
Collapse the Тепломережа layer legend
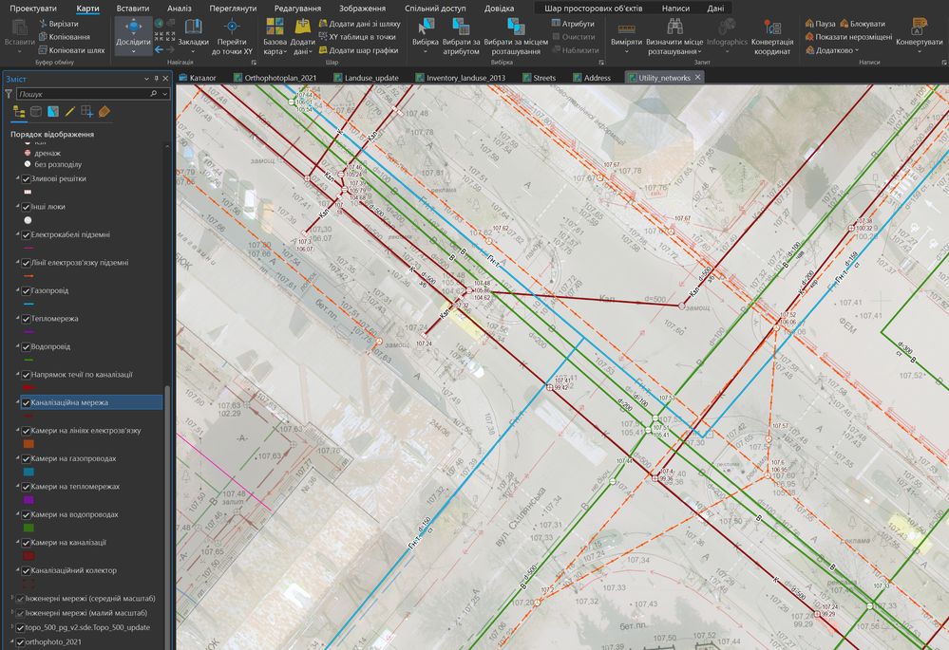(17, 319)
